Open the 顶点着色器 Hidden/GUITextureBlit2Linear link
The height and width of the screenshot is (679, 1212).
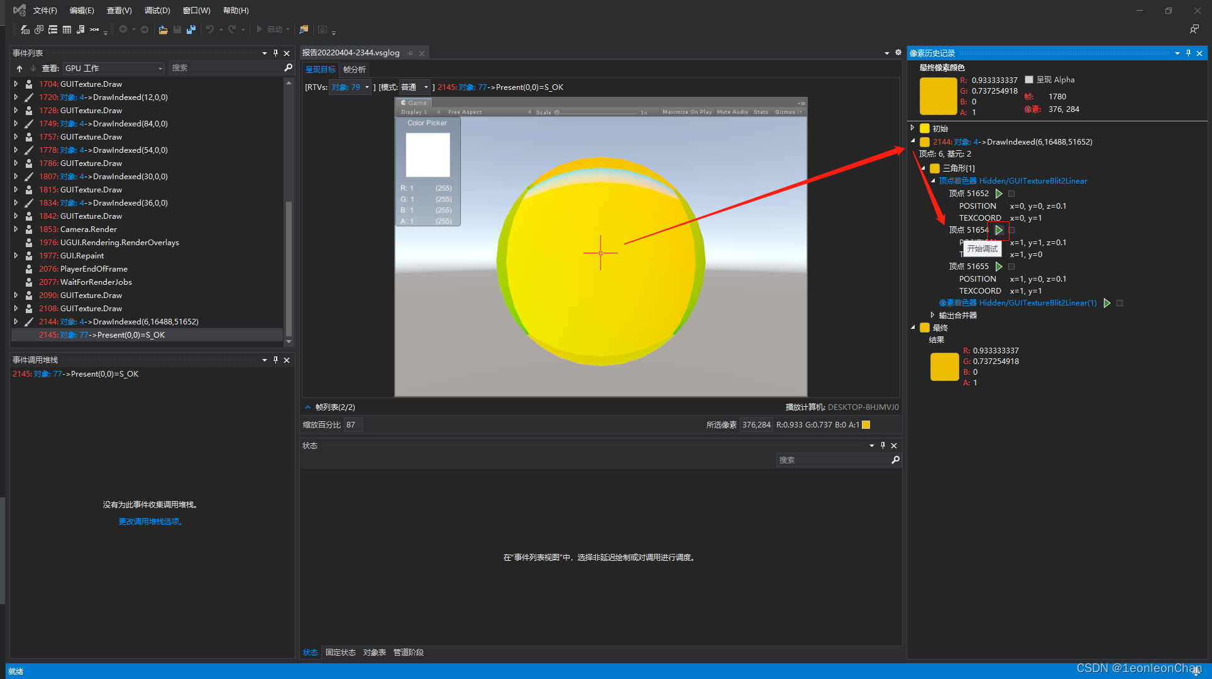[x=1013, y=181]
